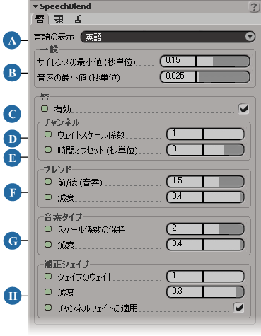Click animation icon beside シェイプのウェイト
The width and height of the screenshot is (261, 336).
[48, 277]
